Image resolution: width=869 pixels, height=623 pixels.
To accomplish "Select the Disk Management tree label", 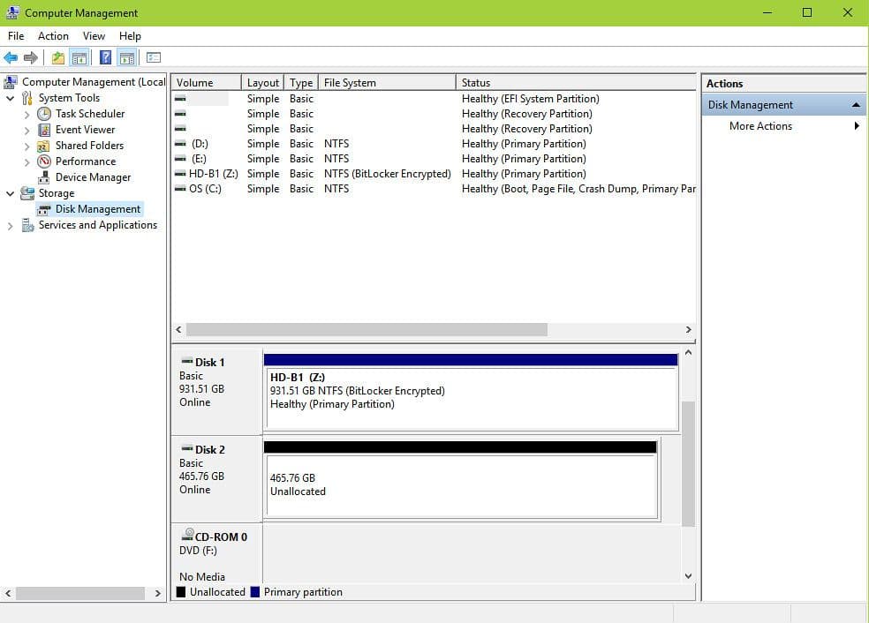I will click(x=98, y=209).
